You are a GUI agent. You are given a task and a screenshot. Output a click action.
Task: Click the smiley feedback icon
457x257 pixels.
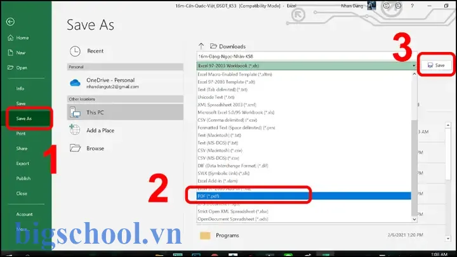(386, 6)
